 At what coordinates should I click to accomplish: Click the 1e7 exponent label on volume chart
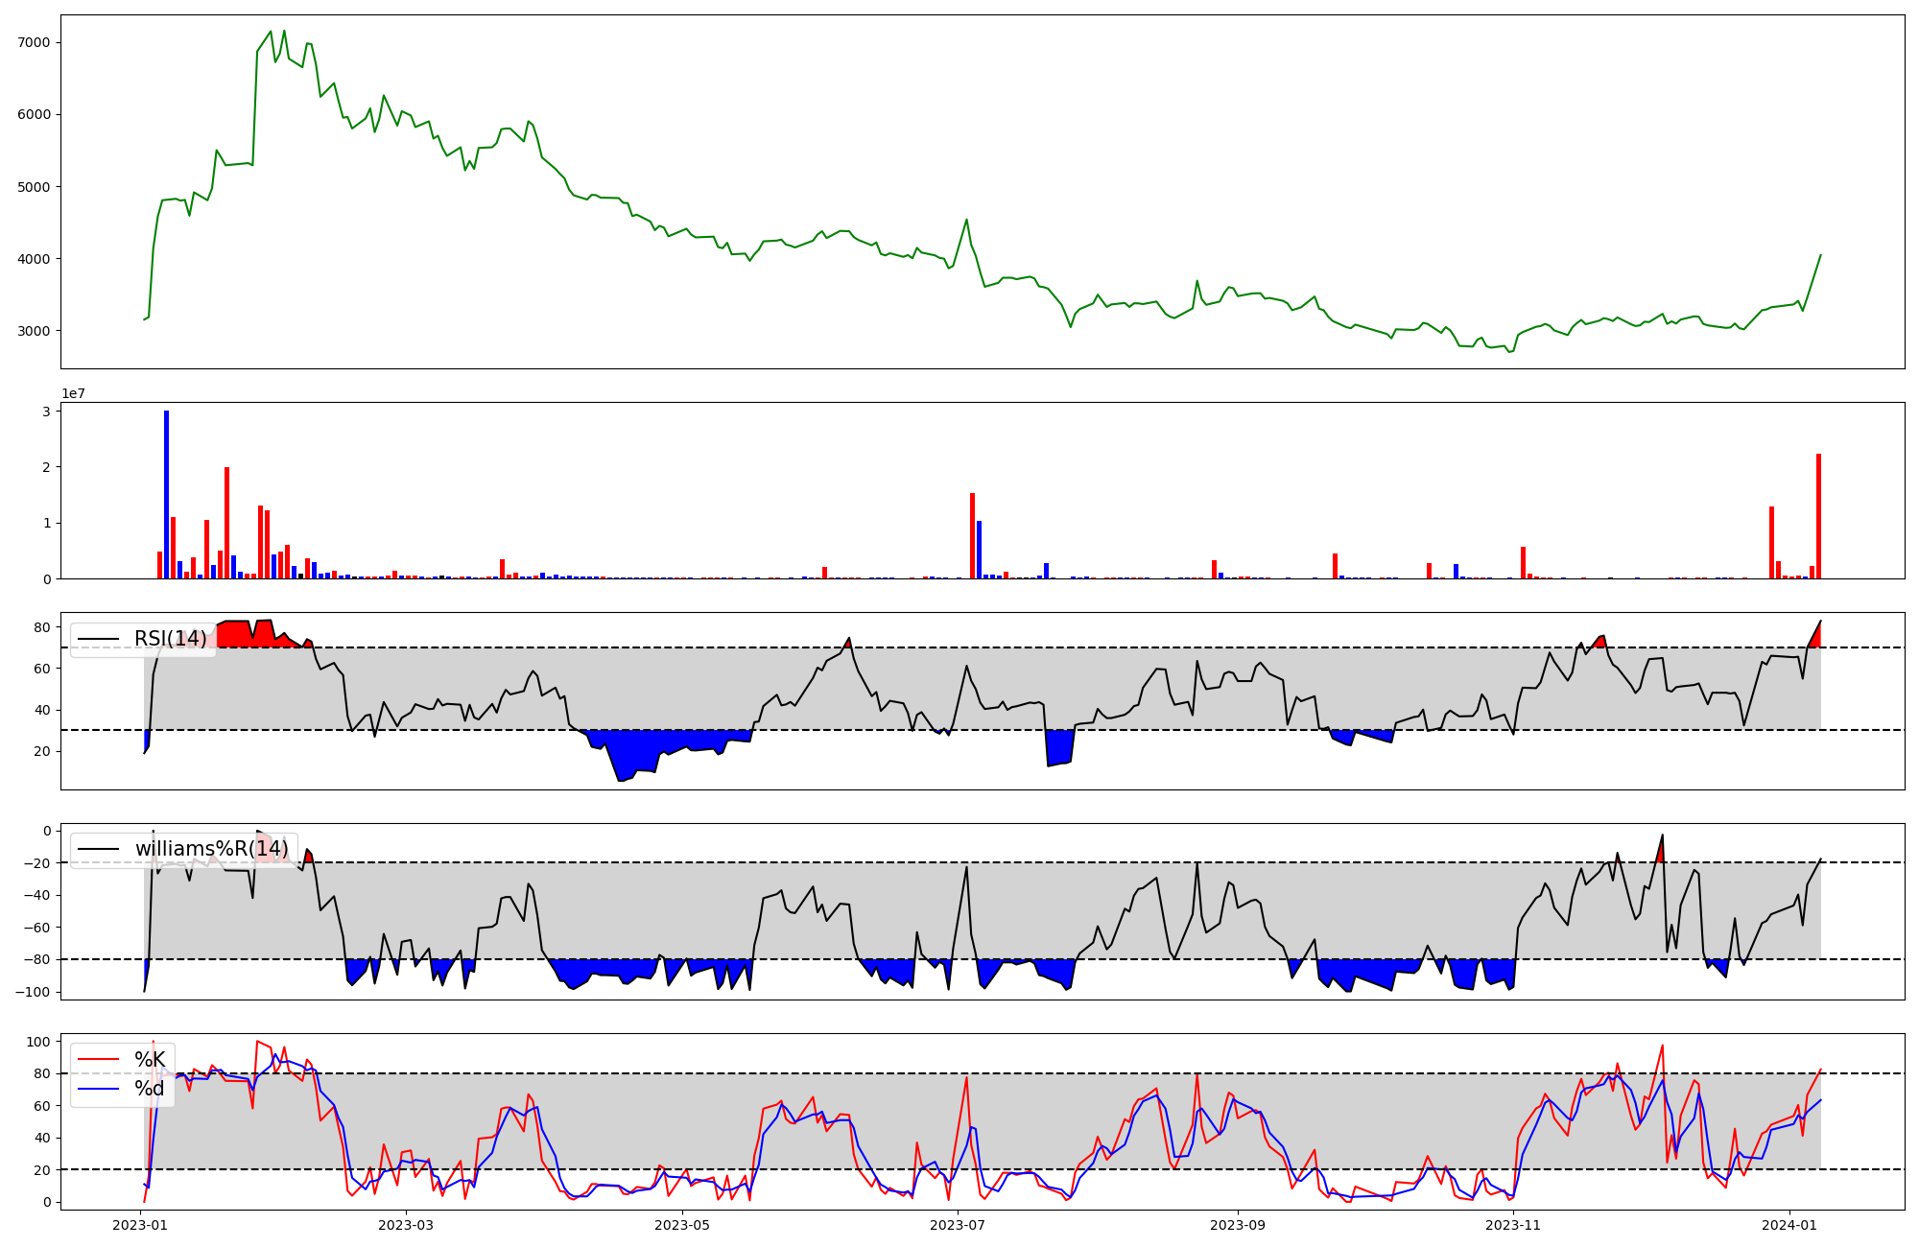coord(74,393)
